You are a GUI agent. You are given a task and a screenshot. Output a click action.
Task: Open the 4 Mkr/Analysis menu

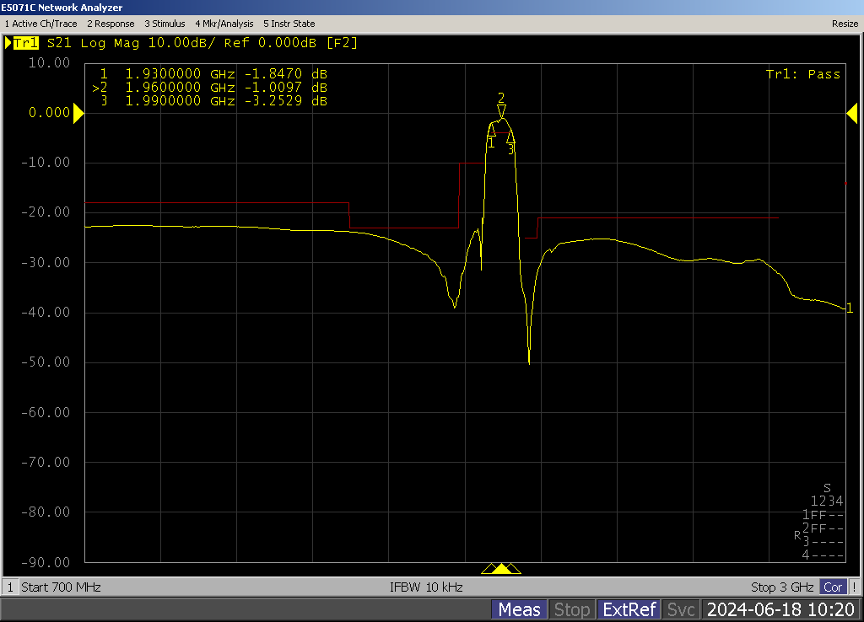[x=224, y=24]
